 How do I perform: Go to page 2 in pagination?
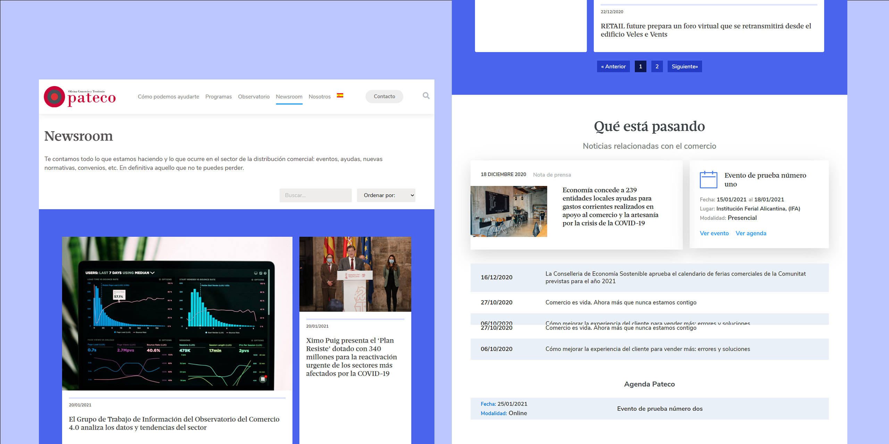(x=657, y=66)
